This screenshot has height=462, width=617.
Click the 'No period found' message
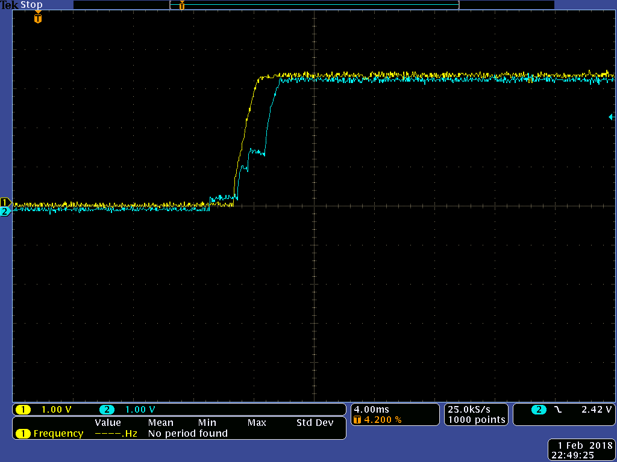point(188,433)
